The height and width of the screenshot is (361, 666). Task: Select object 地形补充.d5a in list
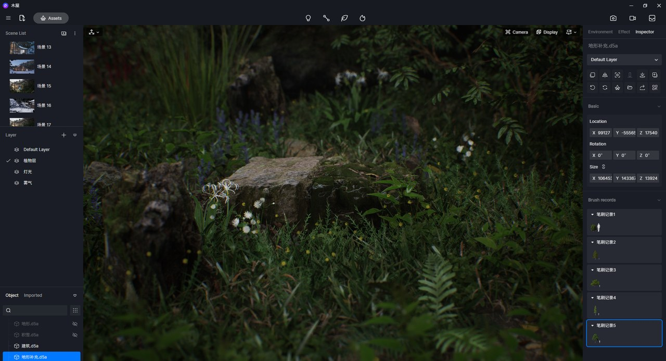coord(42,357)
